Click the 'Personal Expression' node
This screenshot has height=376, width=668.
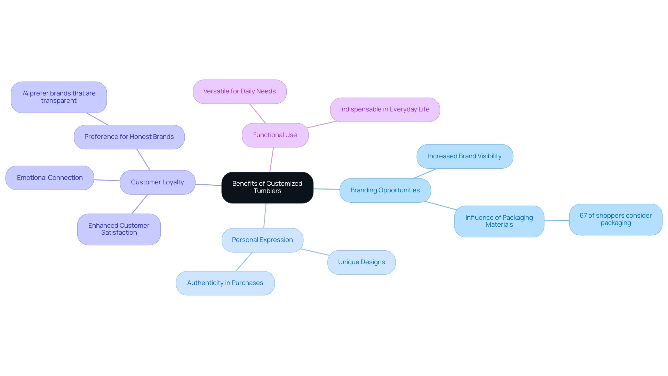[262, 239]
